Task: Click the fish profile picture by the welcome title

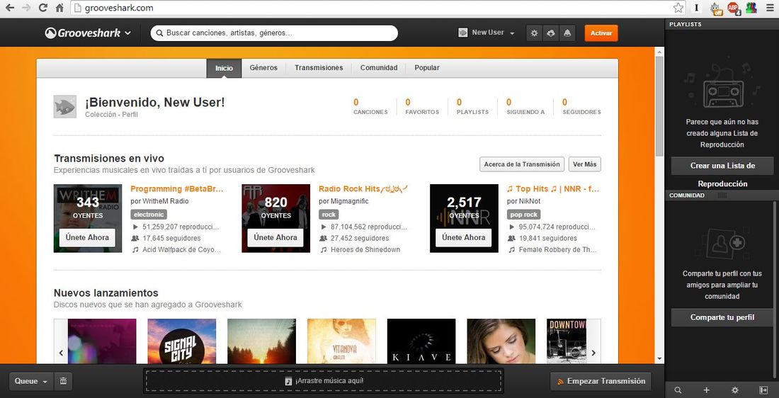Action: click(x=65, y=106)
